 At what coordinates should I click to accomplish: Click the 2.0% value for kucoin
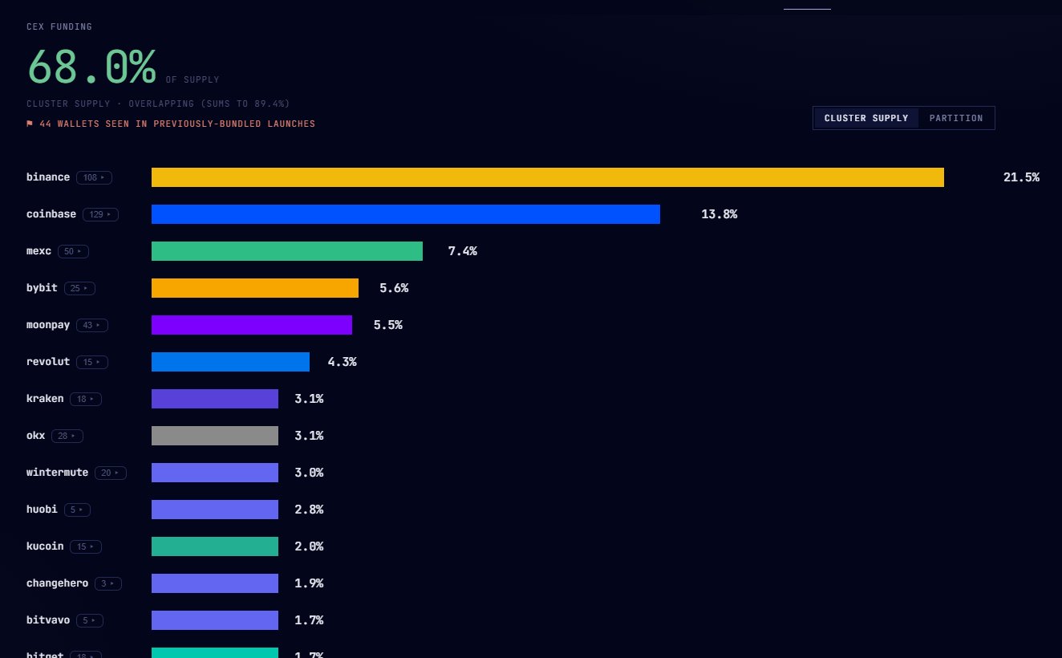pyautogui.click(x=309, y=546)
